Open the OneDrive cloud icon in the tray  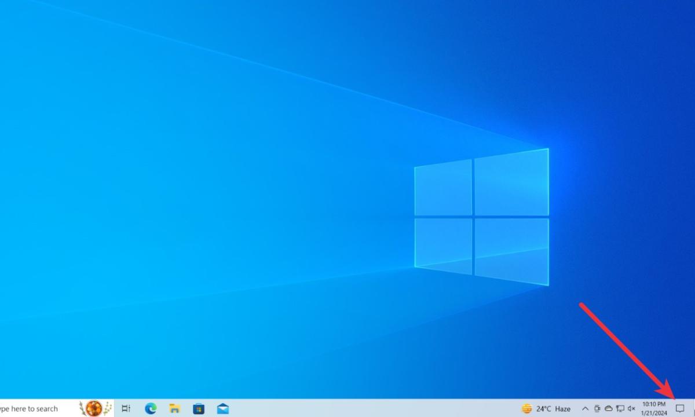609,408
